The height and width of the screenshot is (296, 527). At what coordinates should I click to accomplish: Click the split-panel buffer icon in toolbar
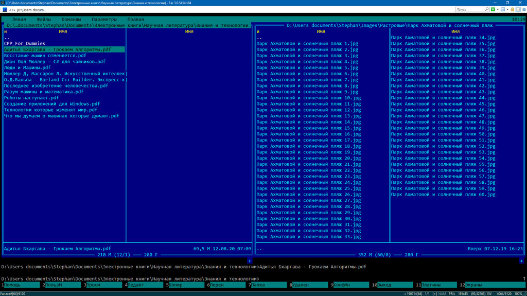(518, 9)
